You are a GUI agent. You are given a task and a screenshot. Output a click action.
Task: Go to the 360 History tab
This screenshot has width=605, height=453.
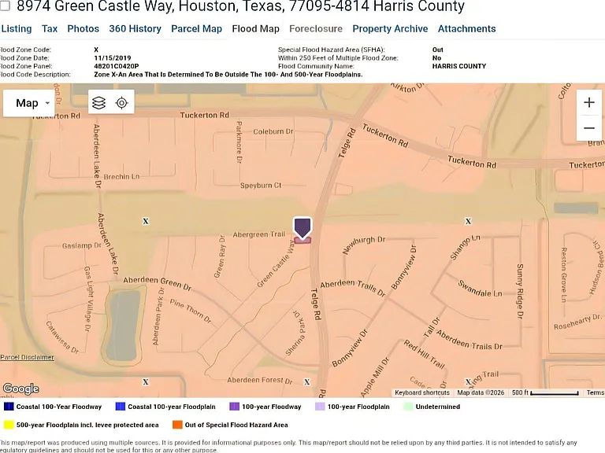(135, 29)
